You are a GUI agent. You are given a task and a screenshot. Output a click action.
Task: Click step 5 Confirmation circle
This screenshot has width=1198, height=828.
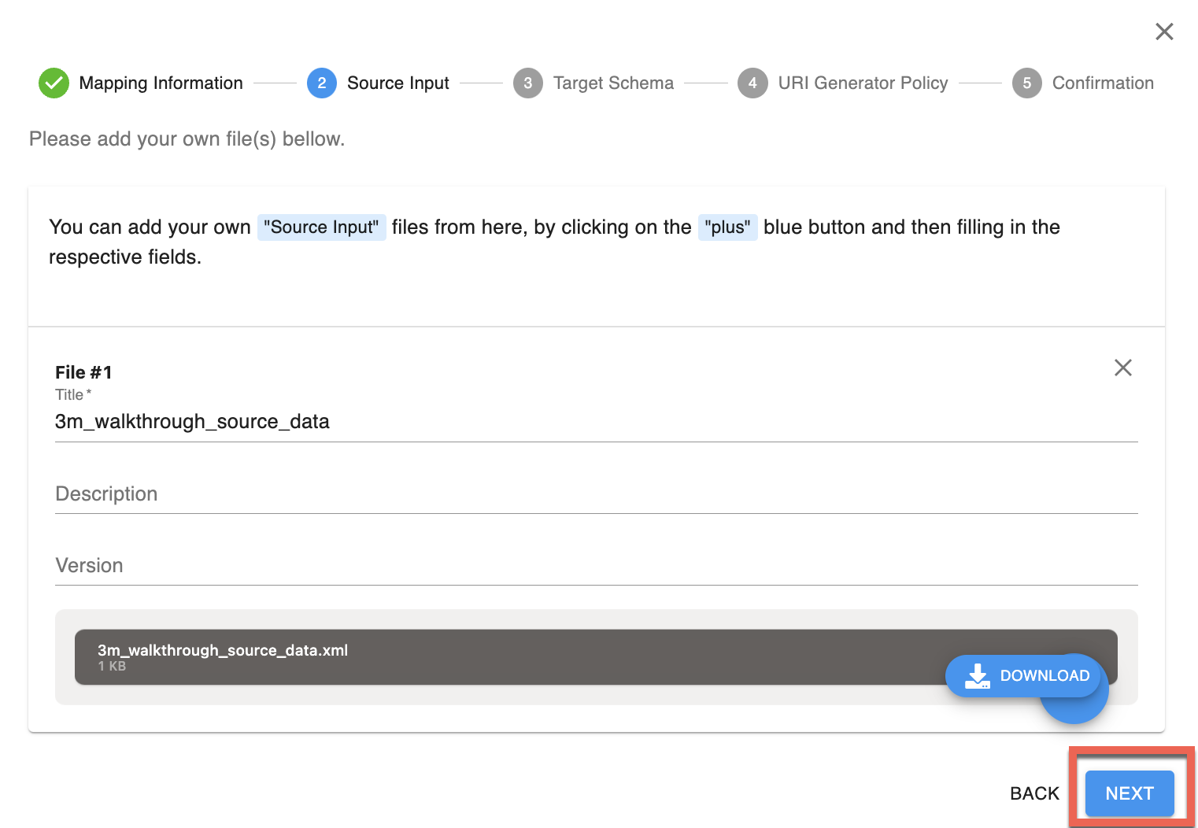[x=1026, y=83]
